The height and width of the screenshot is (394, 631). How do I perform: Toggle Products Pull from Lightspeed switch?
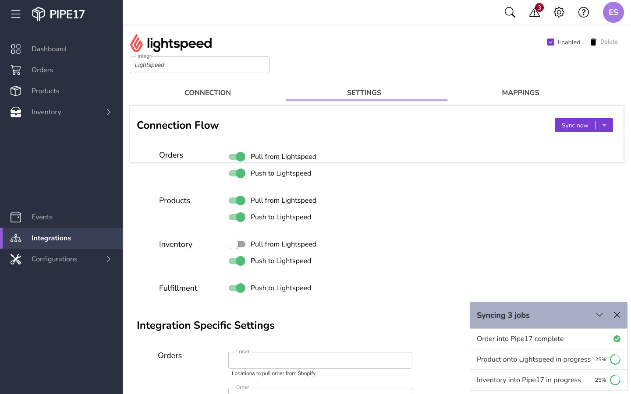pyautogui.click(x=237, y=201)
